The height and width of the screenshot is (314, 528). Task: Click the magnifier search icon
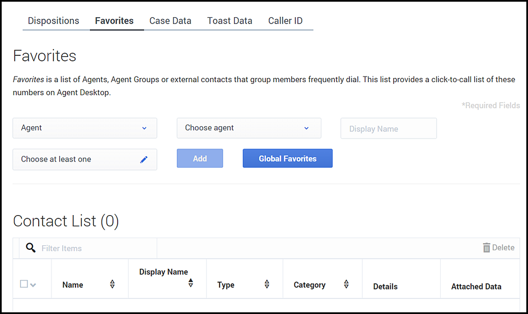coord(31,248)
